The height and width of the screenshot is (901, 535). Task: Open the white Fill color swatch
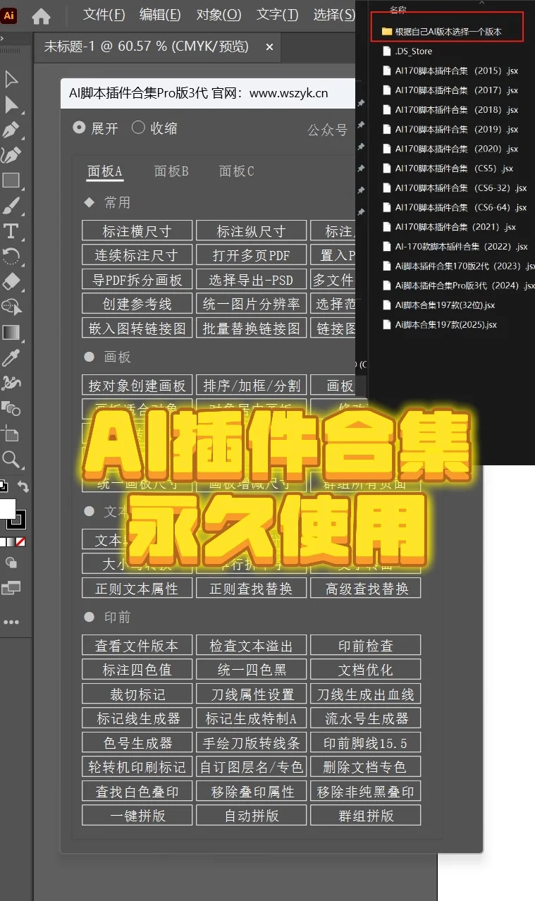(6, 508)
